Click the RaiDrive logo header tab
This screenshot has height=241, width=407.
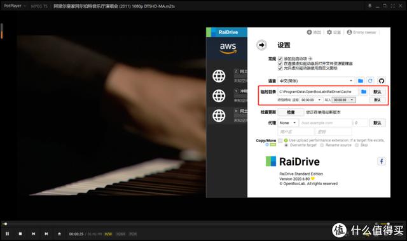point(226,32)
